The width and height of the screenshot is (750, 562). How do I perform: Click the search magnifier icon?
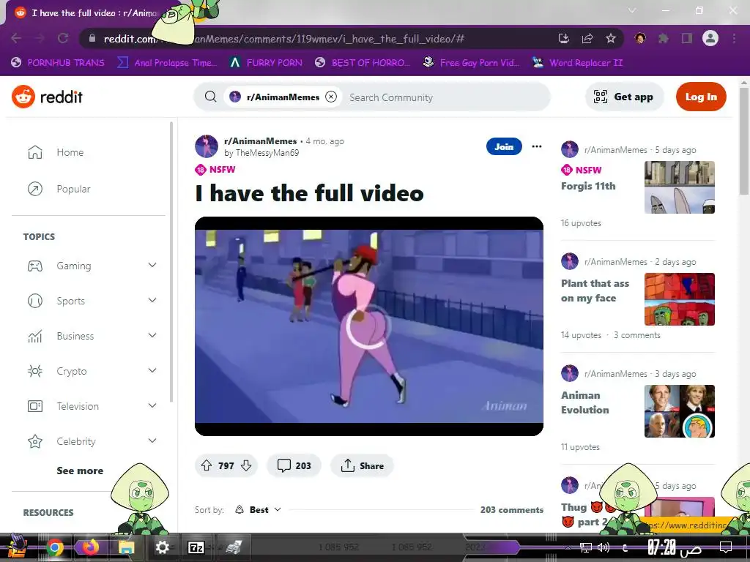pos(210,97)
